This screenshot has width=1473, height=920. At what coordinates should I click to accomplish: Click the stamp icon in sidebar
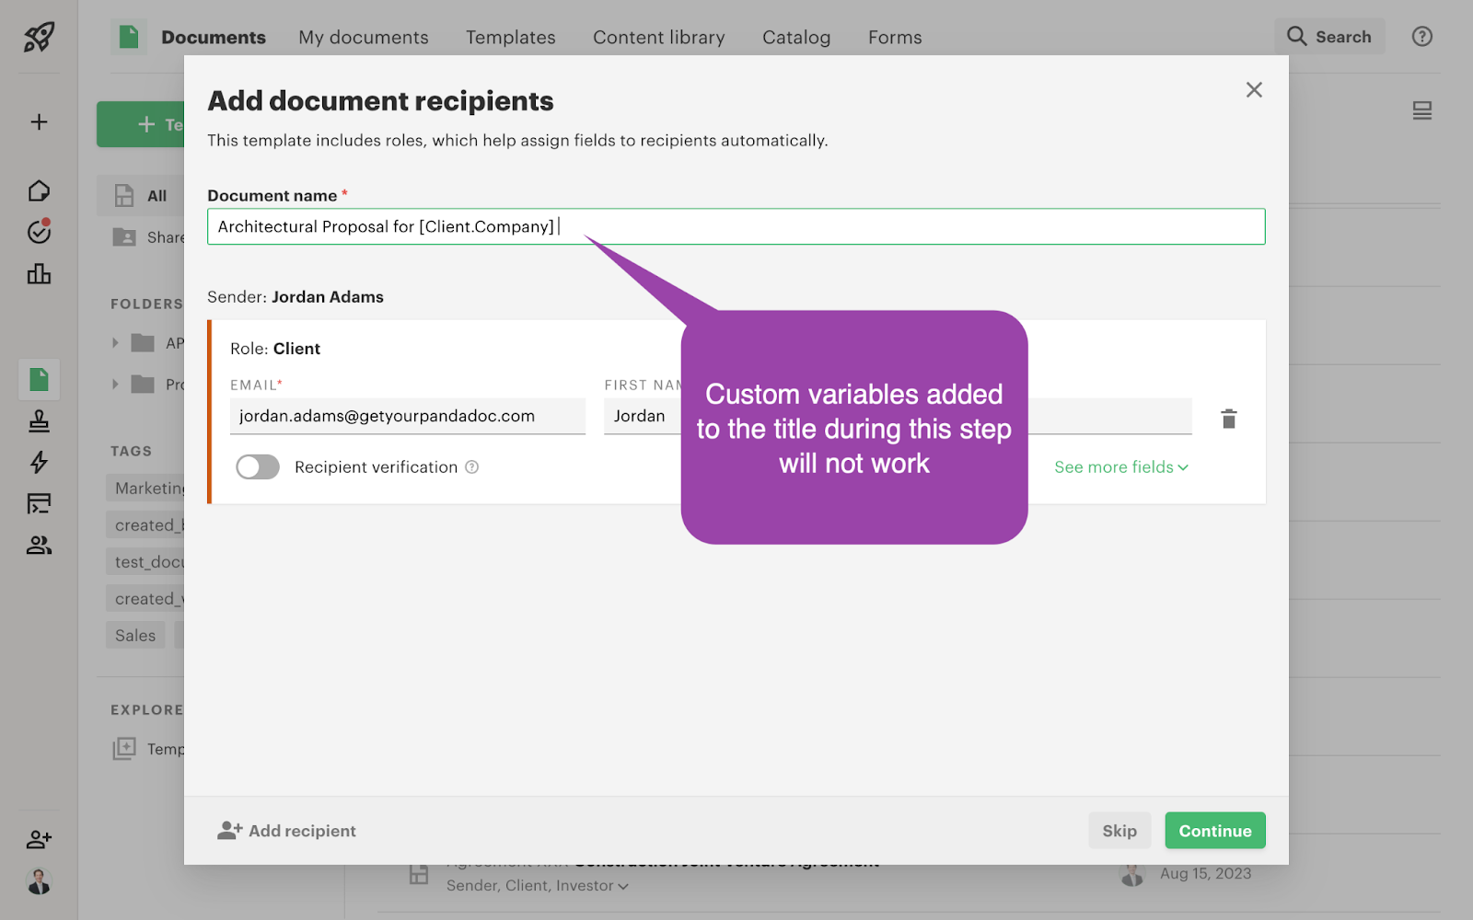(x=39, y=421)
